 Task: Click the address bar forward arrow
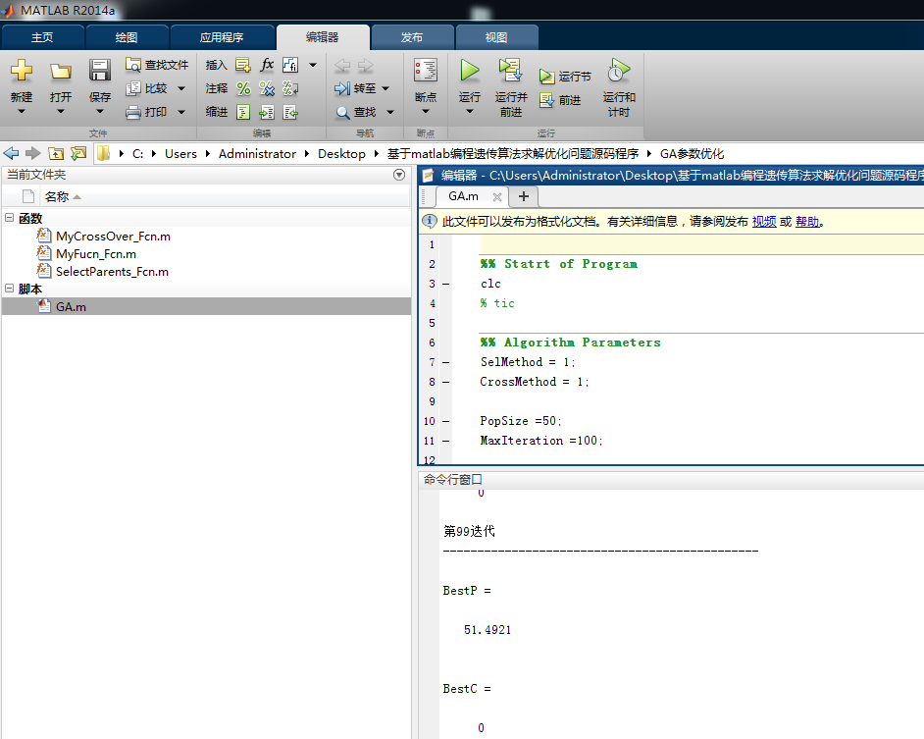coord(33,153)
